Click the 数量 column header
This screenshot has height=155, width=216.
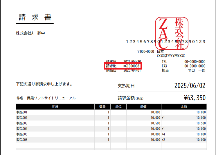102,107
